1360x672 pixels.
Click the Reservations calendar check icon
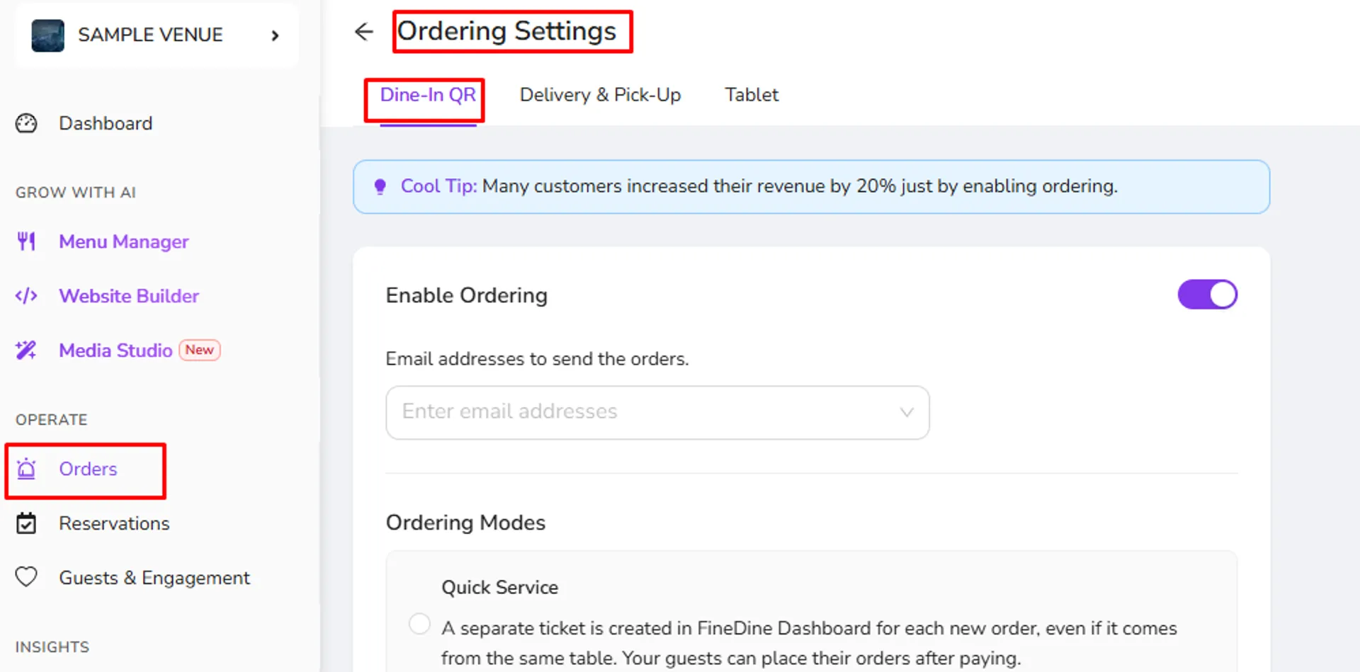(x=26, y=523)
